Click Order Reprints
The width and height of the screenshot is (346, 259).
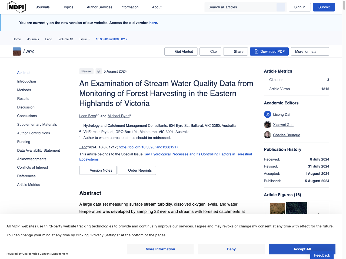[x=137, y=170]
